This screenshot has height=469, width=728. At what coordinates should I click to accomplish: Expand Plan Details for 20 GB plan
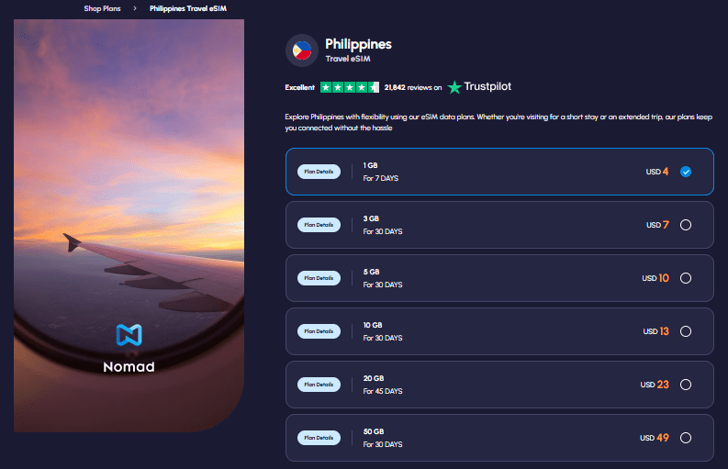(319, 385)
